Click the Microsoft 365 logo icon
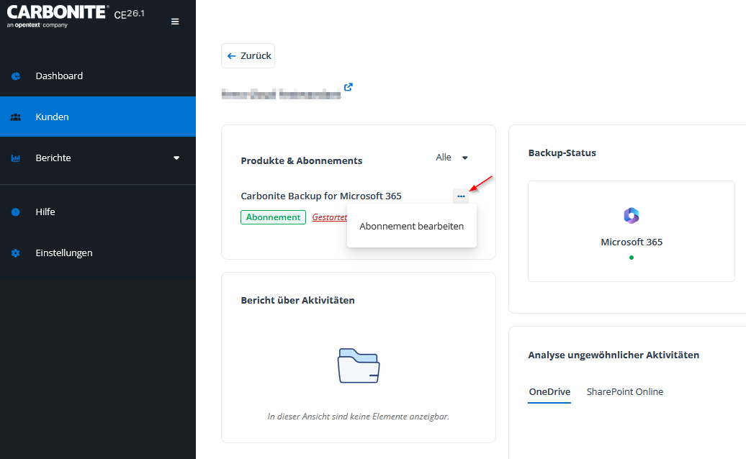The image size is (746, 459). 632,215
